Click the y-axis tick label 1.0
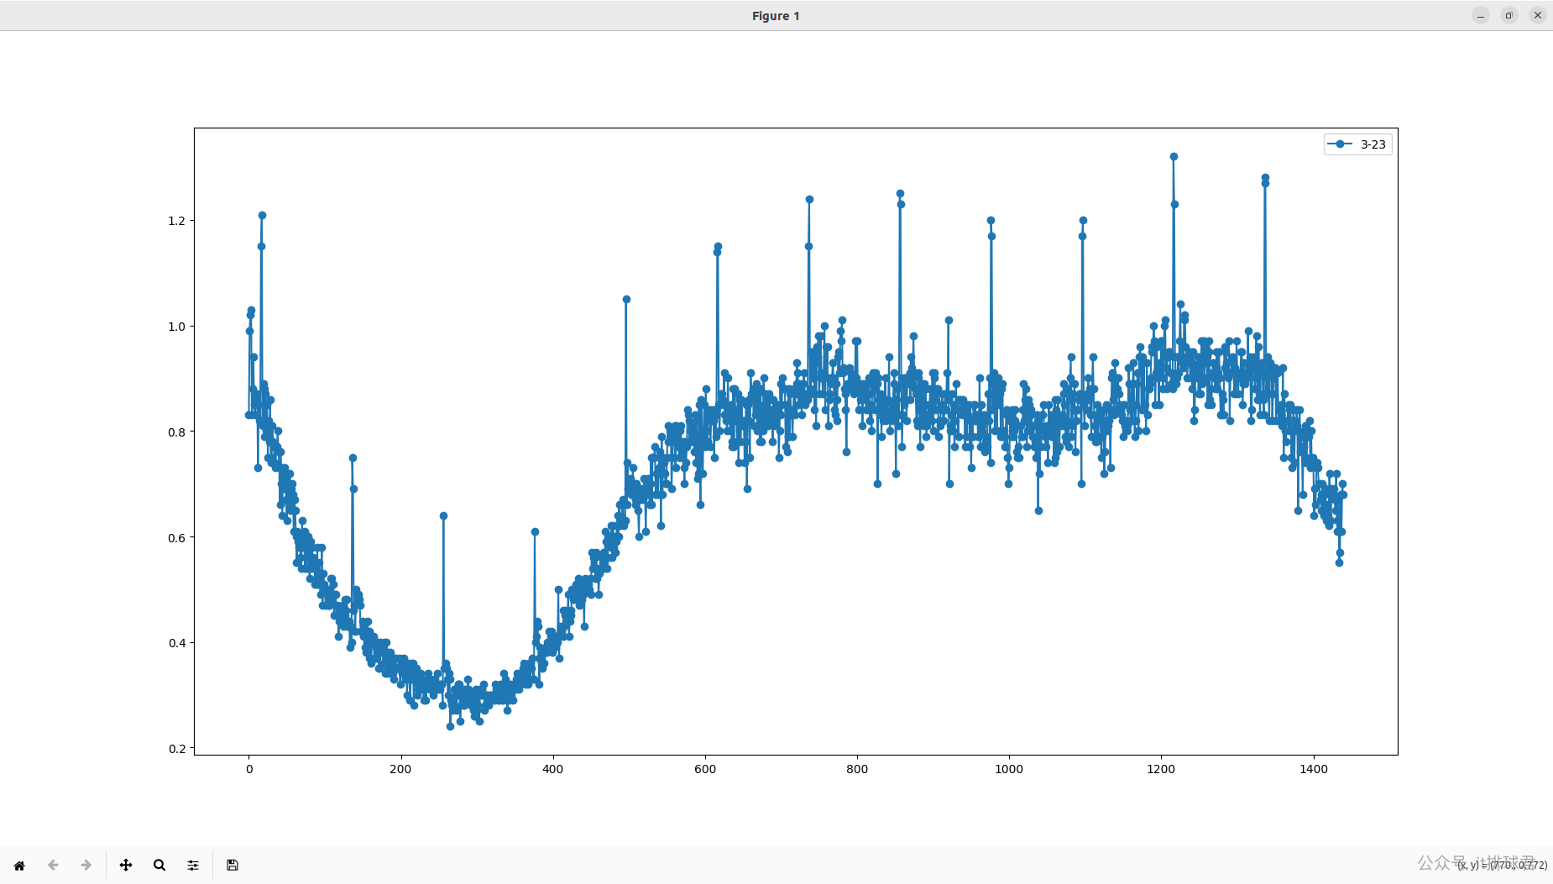This screenshot has width=1553, height=884. [x=176, y=327]
